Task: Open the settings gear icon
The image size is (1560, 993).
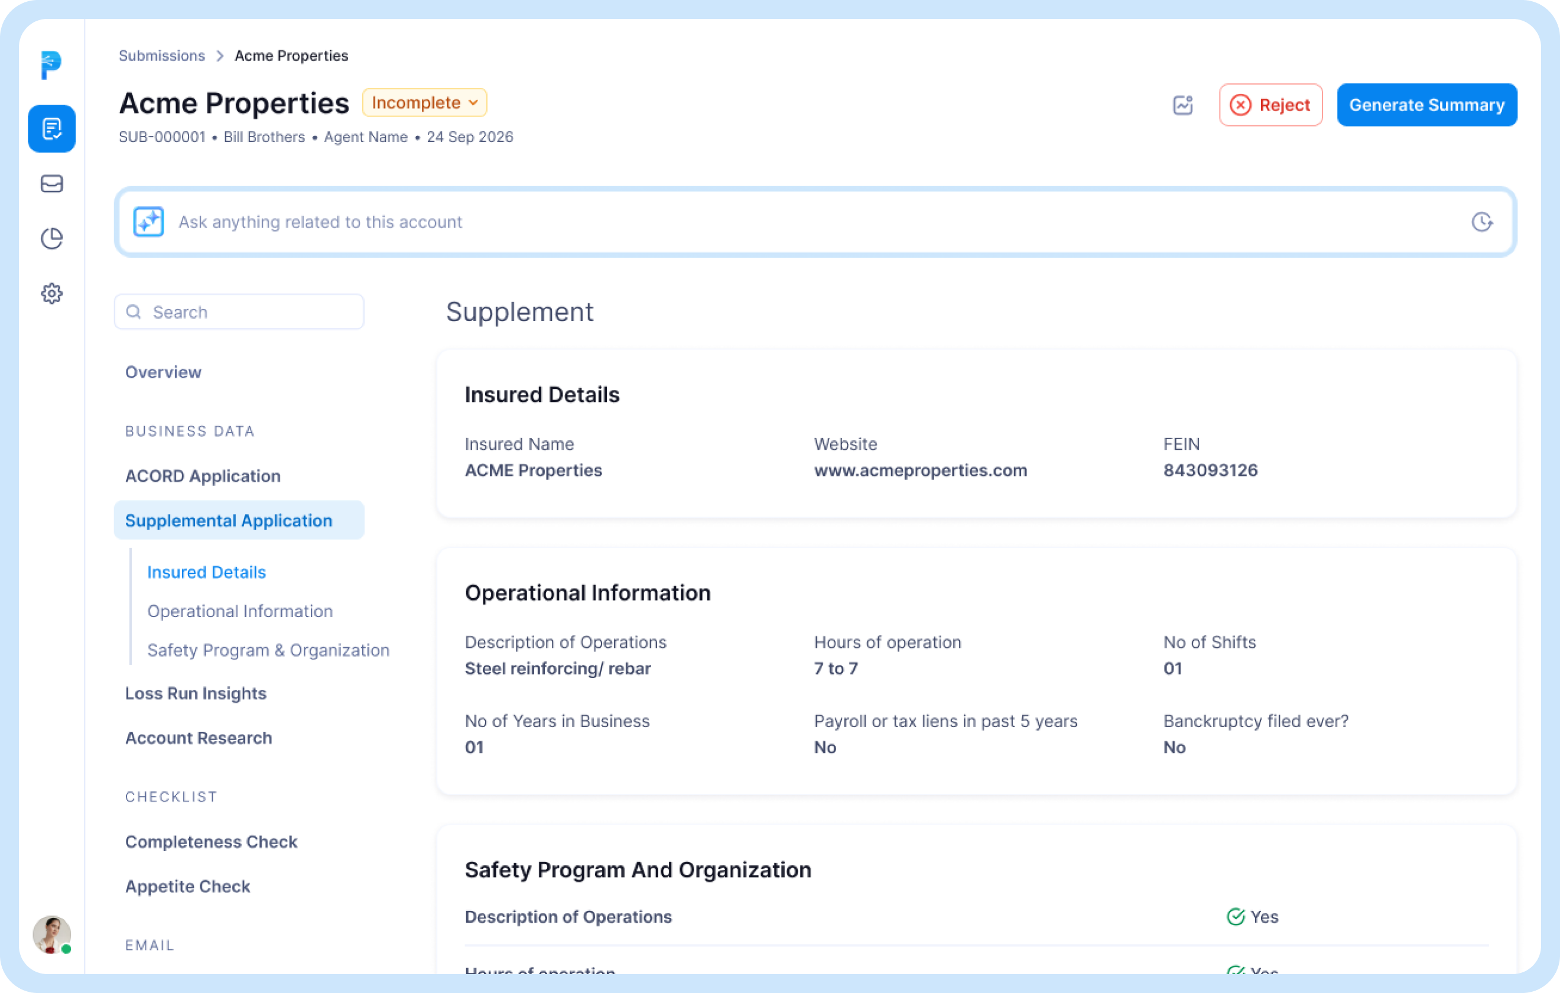Action: click(x=52, y=294)
